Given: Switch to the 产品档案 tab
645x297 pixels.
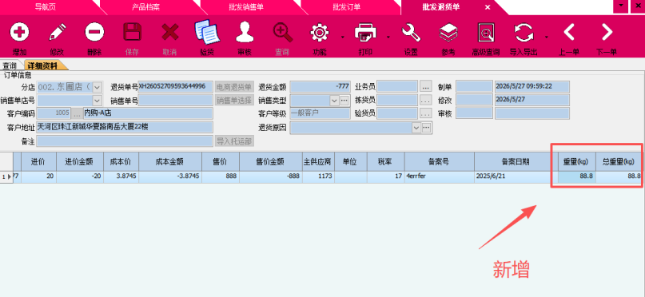Looking at the screenshot, I should (x=145, y=7).
